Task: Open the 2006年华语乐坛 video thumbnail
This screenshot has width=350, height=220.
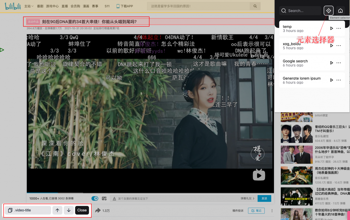Action: tap(297, 155)
